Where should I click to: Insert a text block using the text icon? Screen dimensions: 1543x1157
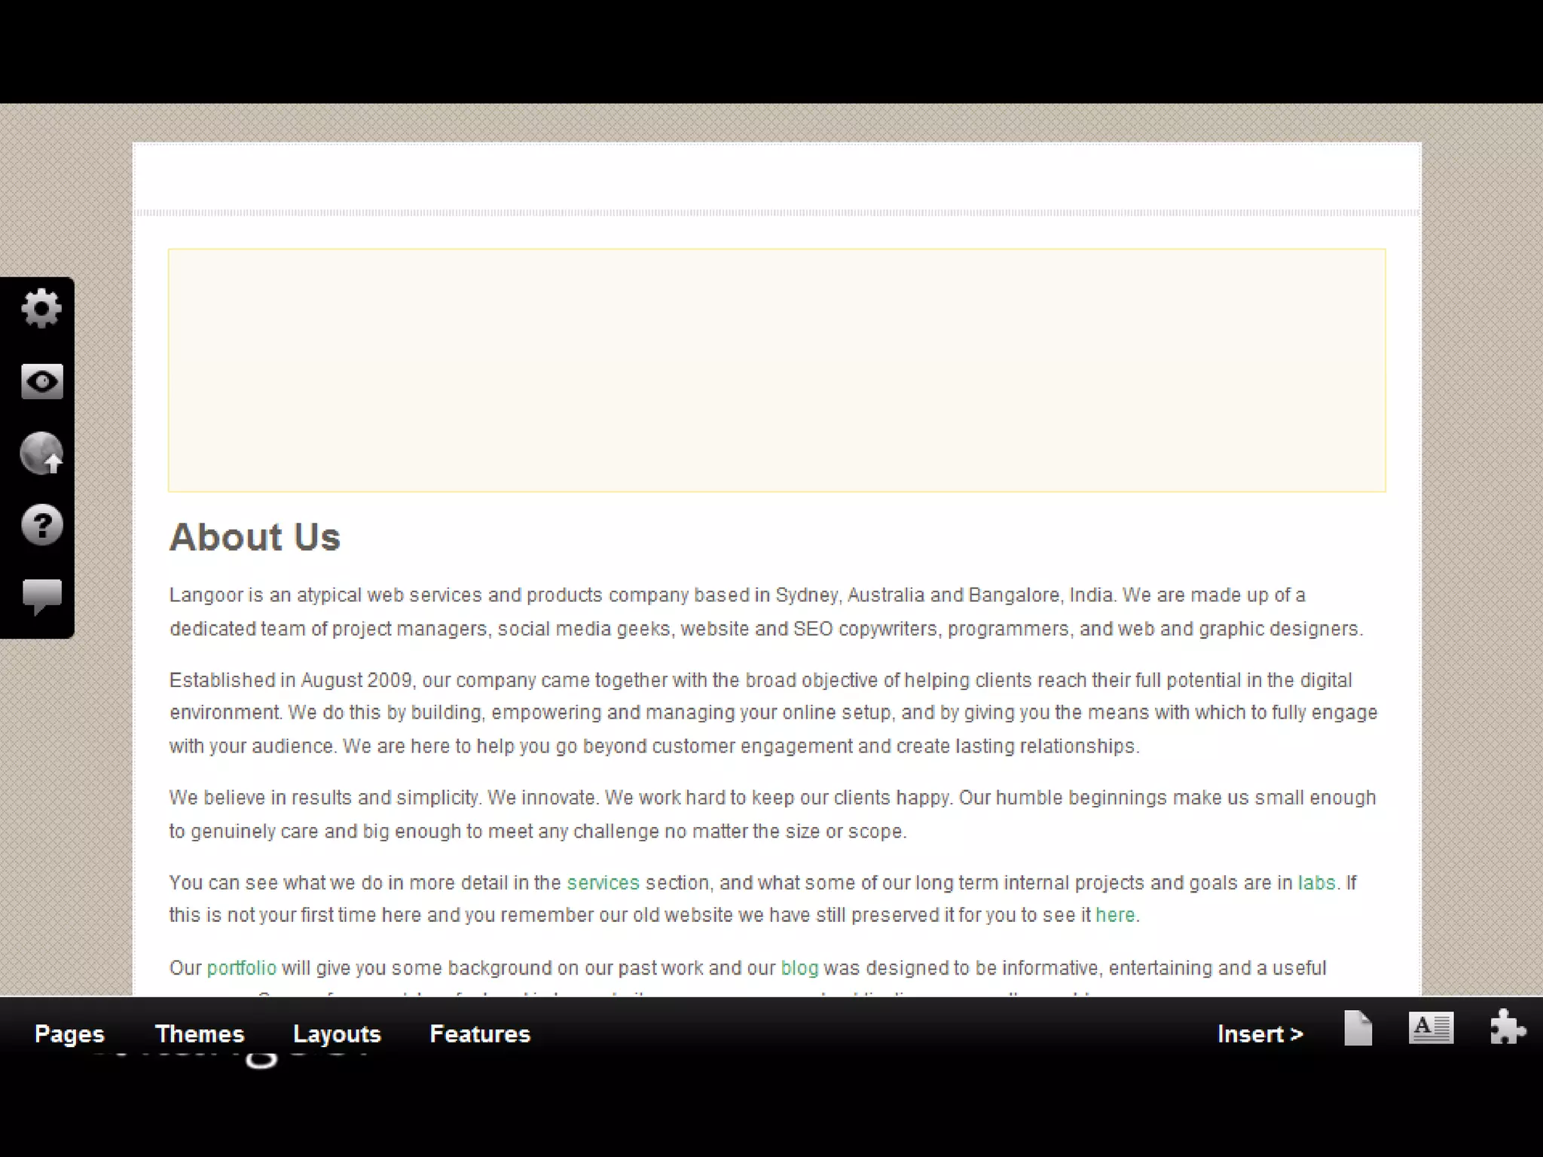1431,1028
